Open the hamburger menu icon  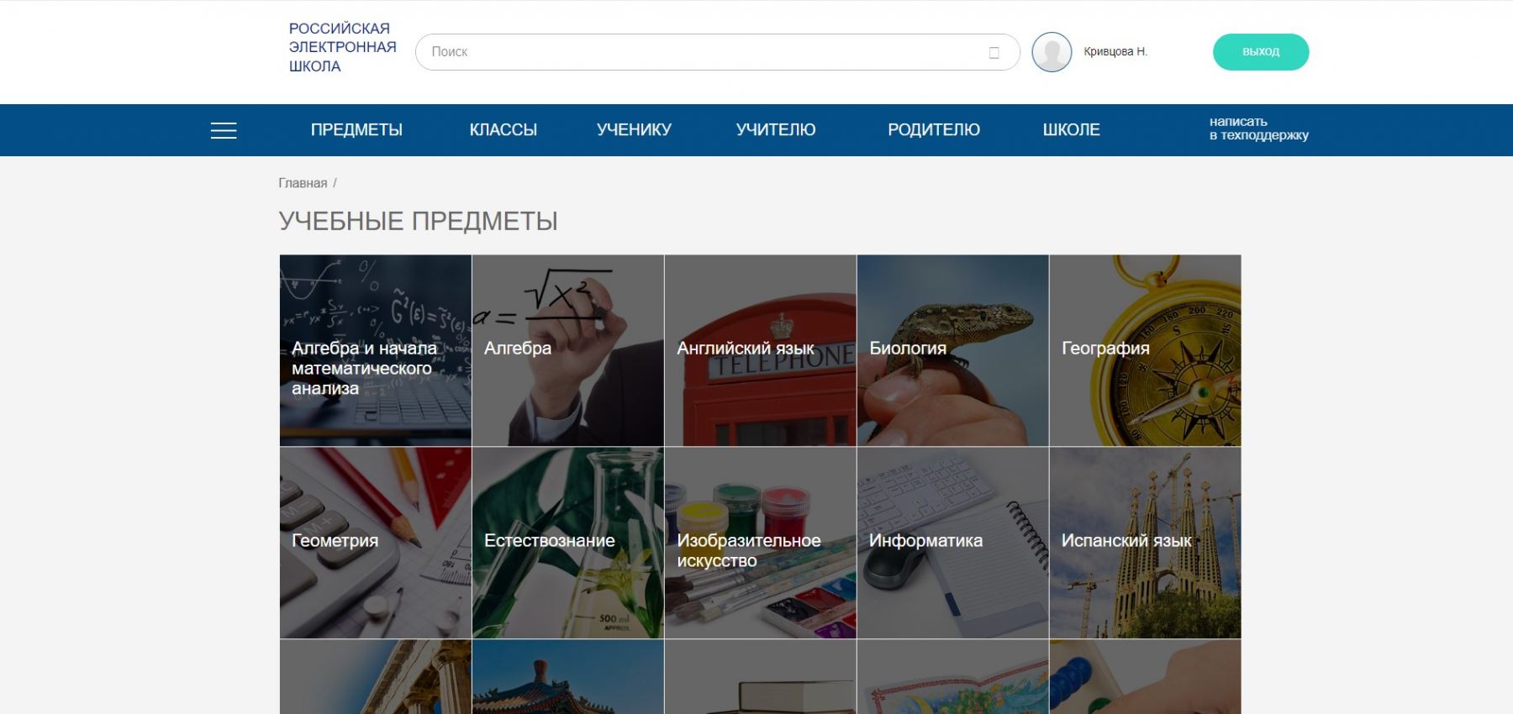224,130
